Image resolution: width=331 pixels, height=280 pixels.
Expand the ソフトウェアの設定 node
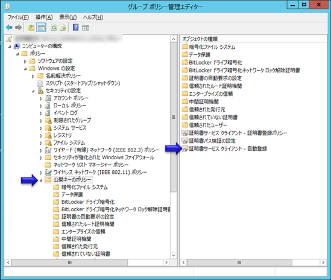coord(25,62)
